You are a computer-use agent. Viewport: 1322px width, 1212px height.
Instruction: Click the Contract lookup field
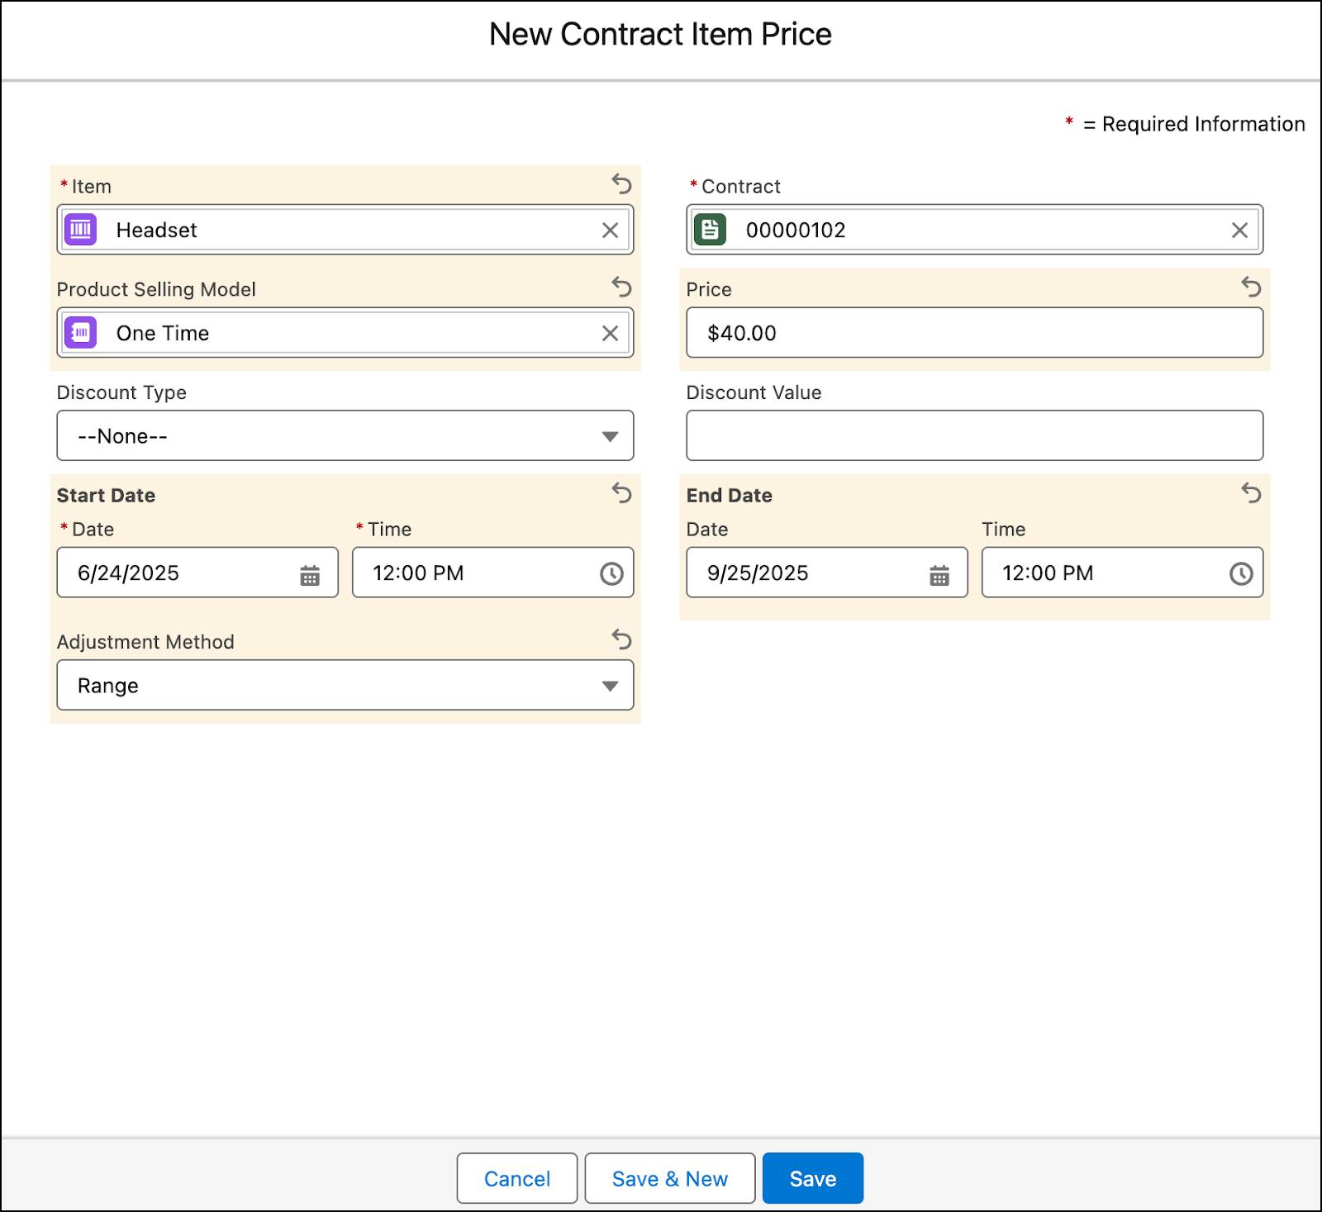point(975,230)
